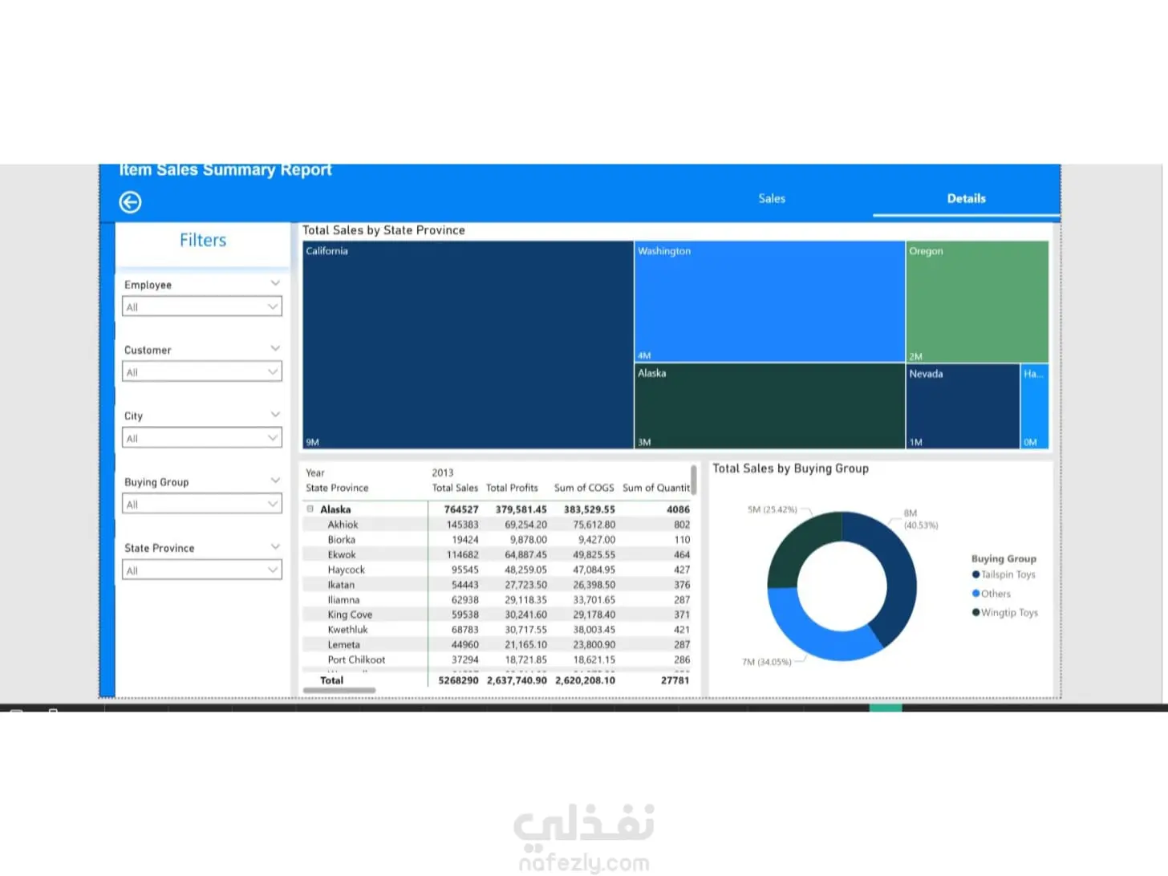Viewport: 1168px width, 876px height.
Task: Sort by the Sum of Quantit column header
Action: click(655, 488)
